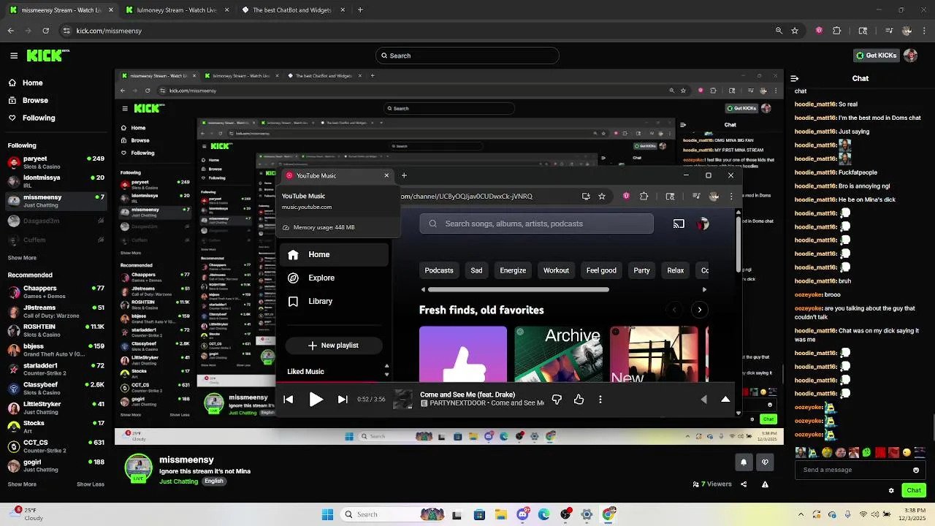Open site information icon beside kick.com/missmeensy
This screenshot has height=526, width=935.
[66, 31]
